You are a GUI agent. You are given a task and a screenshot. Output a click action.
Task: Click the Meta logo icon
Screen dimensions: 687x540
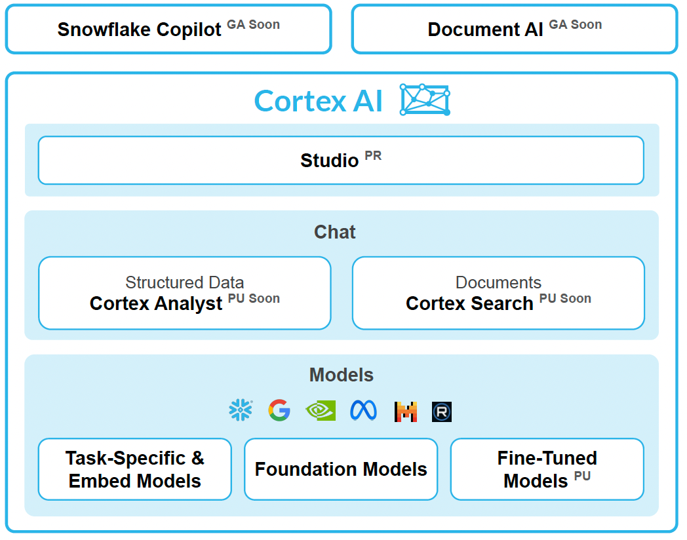coord(363,410)
